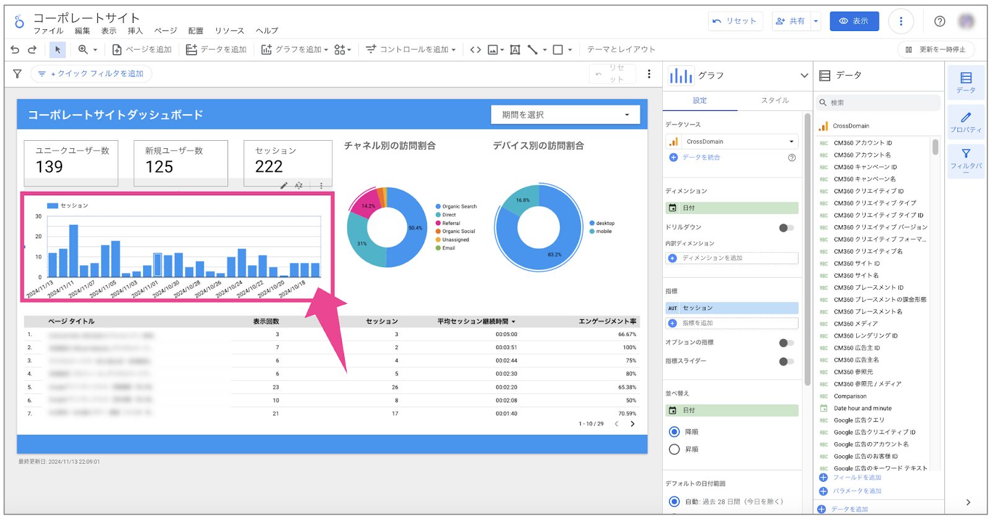Open the グラフを追加 dropdown
Viewport: 992px width, 519px height.
[x=294, y=50]
